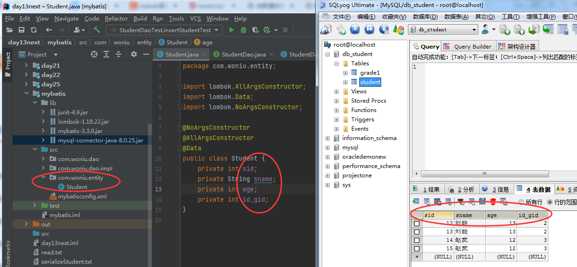Click the Student breadcrumb in the navigation bar

173,42
